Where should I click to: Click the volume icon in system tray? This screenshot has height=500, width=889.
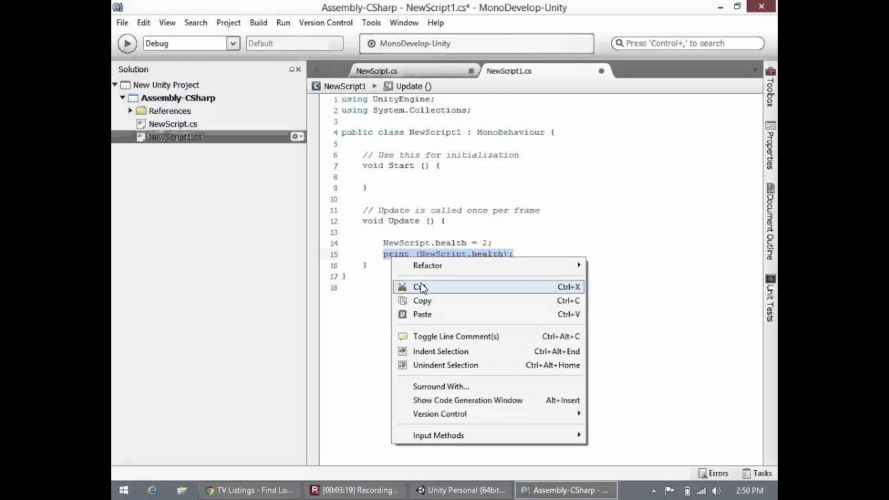pyautogui.click(x=717, y=490)
